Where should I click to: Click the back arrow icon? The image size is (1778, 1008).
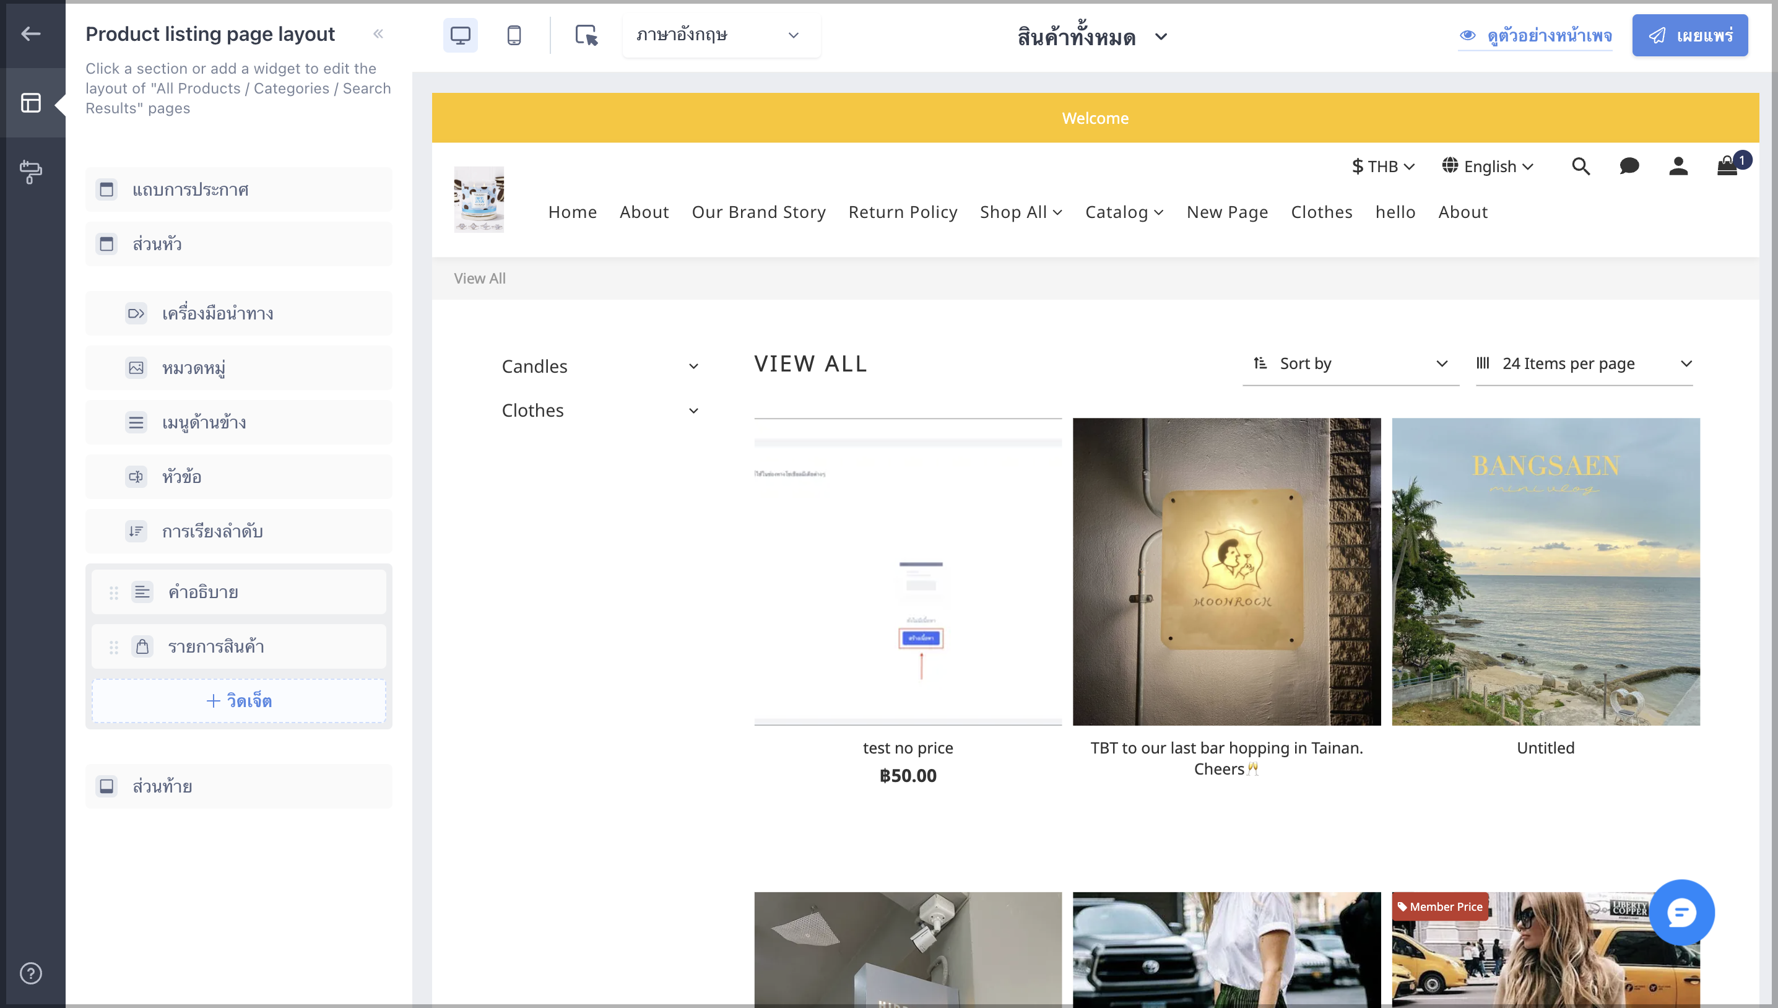click(x=31, y=33)
